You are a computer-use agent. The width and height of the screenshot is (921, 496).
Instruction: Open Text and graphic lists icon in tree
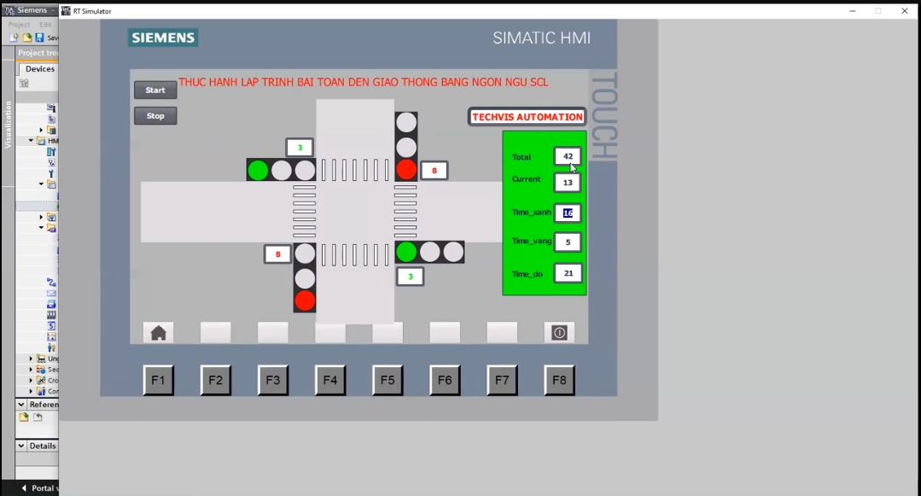(x=51, y=336)
